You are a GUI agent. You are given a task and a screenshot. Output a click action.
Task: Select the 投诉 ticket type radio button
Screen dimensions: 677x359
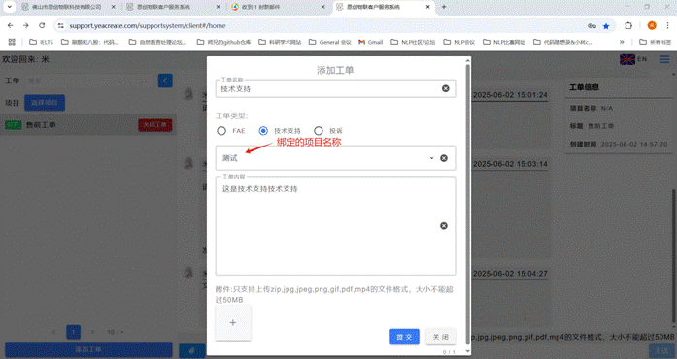point(319,131)
